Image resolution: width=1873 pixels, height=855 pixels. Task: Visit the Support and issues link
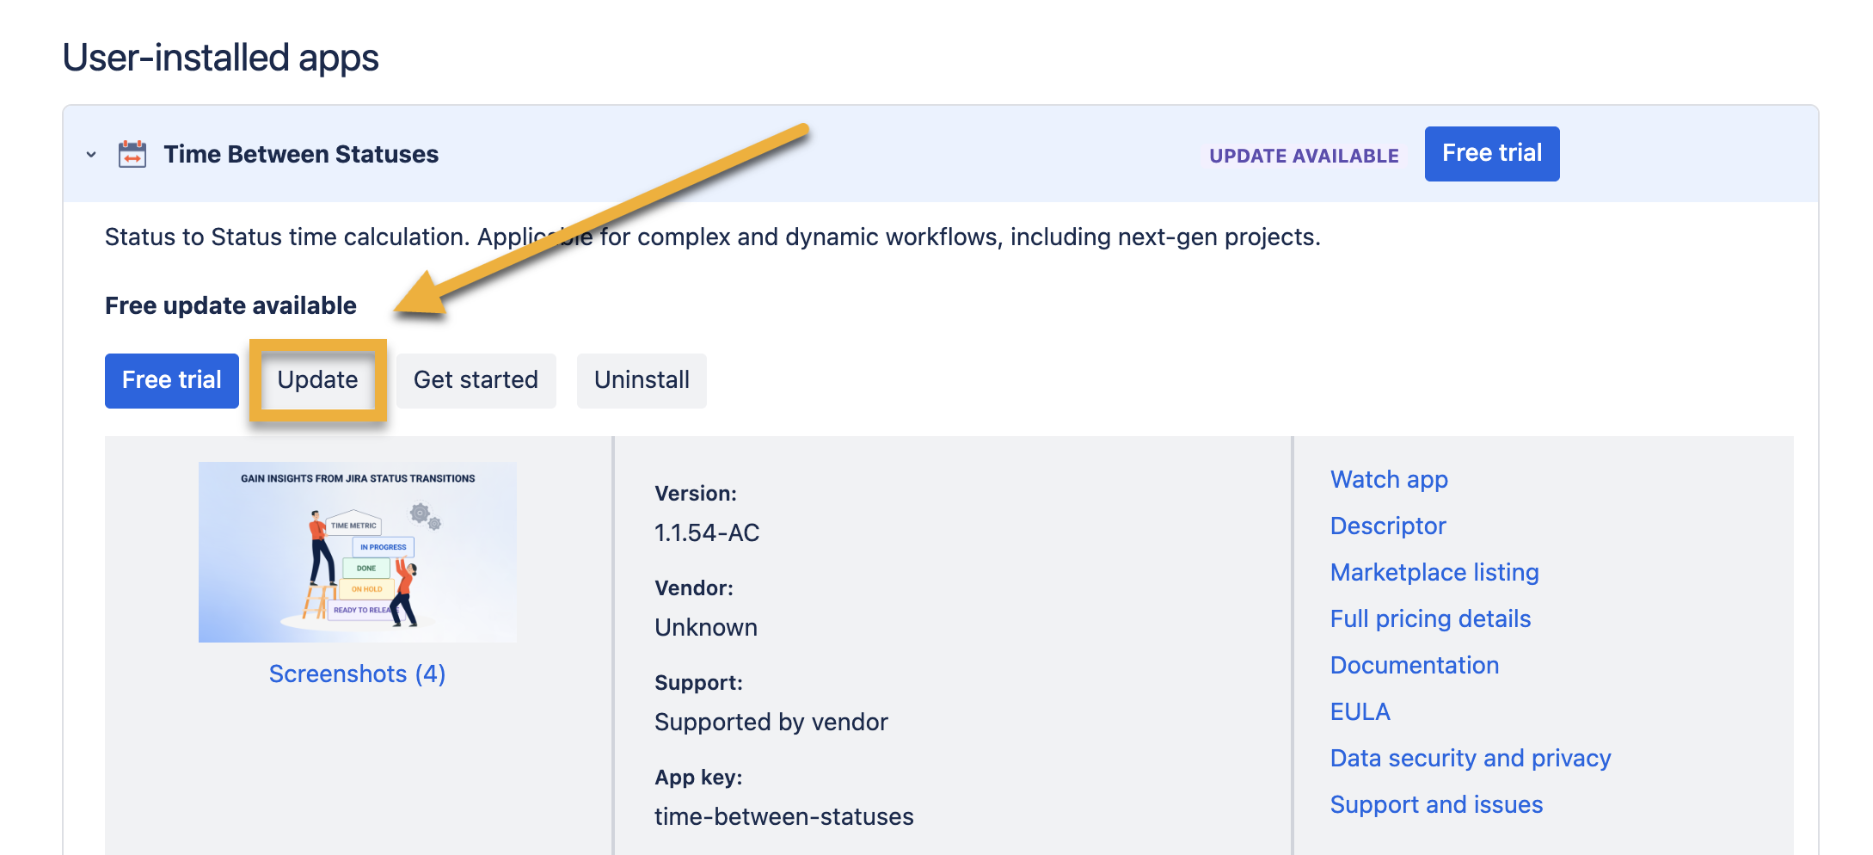point(1435,805)
